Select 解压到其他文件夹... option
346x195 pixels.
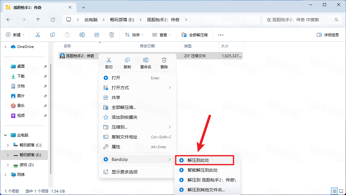(207, 190)
